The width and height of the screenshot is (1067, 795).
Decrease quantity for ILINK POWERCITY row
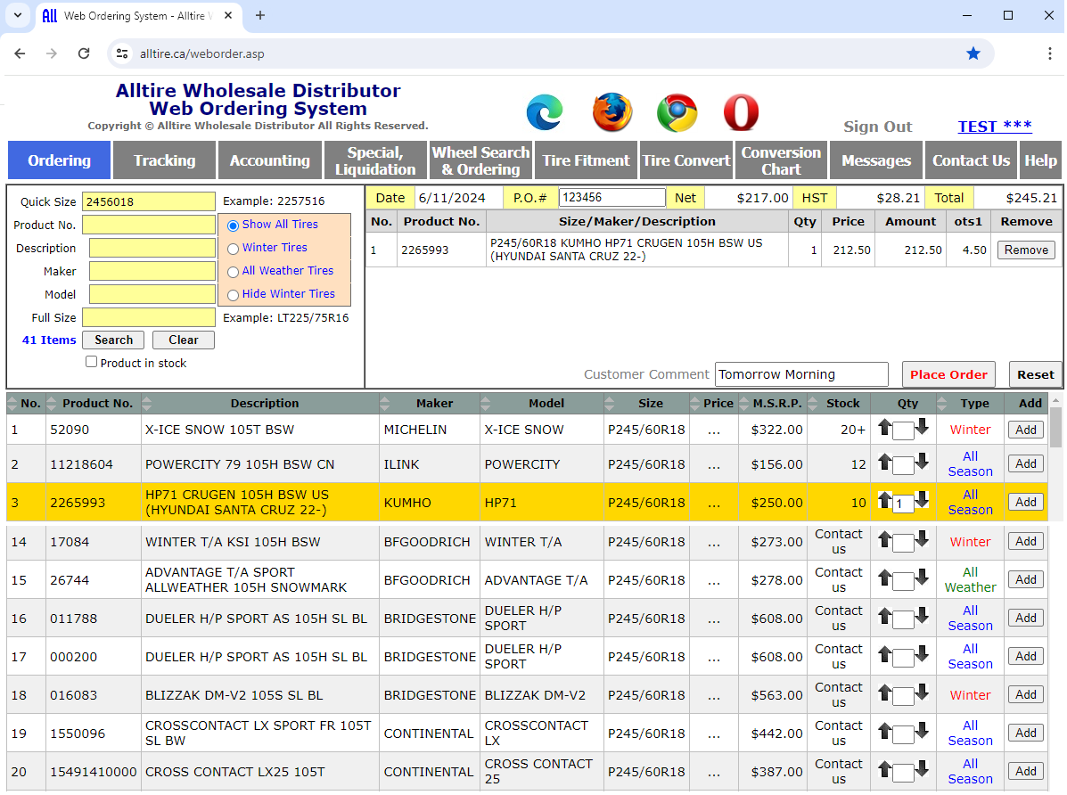[x=922, y=463]
